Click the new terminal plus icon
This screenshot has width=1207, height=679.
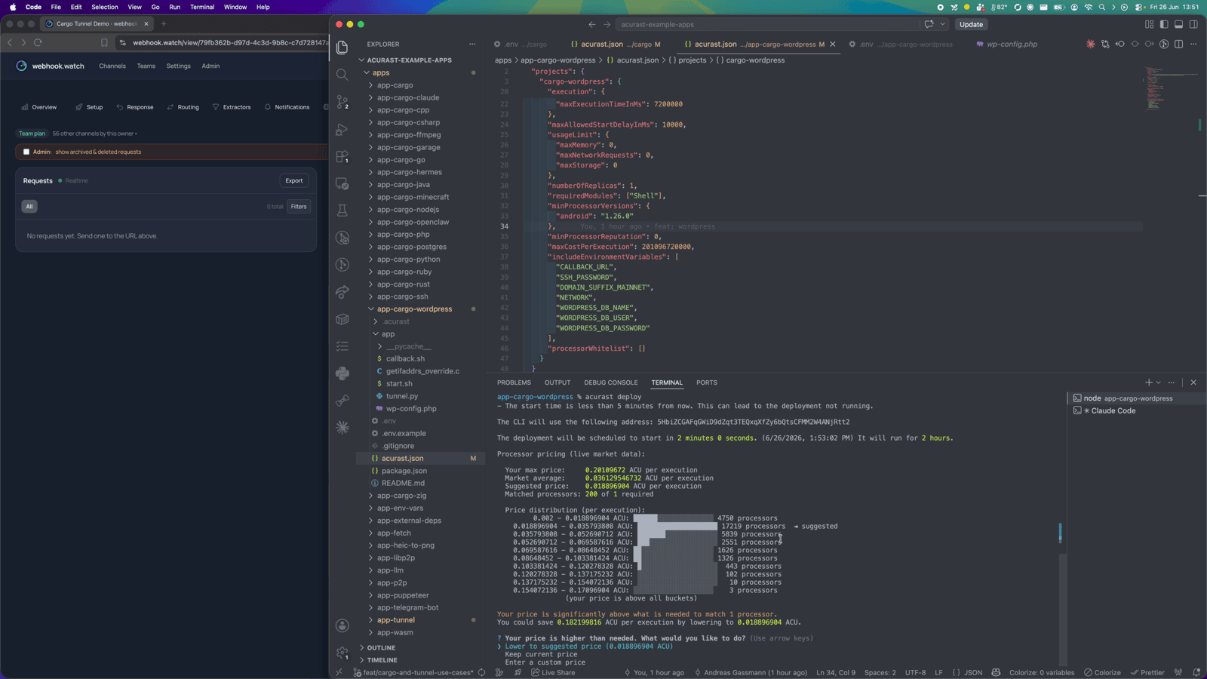tap(1148, 383)
